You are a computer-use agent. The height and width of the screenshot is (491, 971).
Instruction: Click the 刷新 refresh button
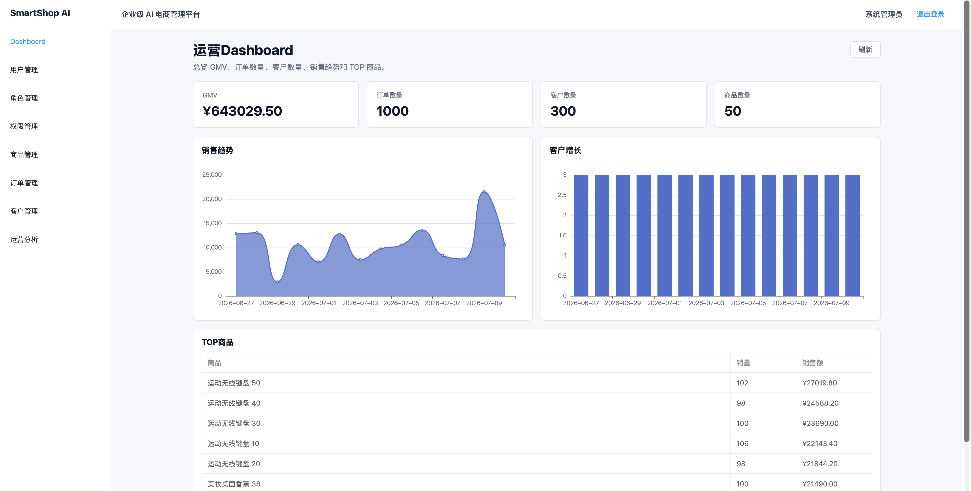click(x=865, y=50)
